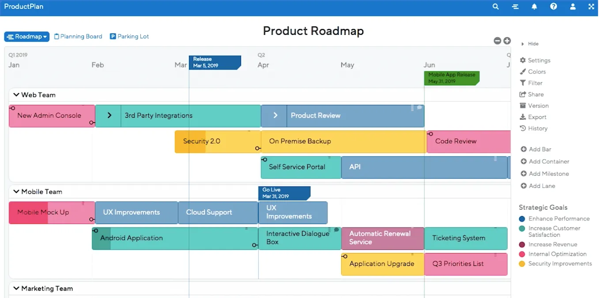
Task: Open notifications from the bell icon
Action: pos(534,7)
